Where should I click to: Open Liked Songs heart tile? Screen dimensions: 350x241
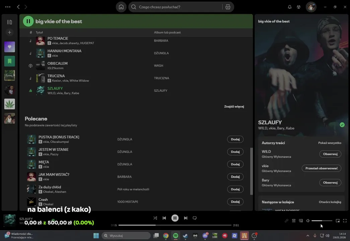9,47
